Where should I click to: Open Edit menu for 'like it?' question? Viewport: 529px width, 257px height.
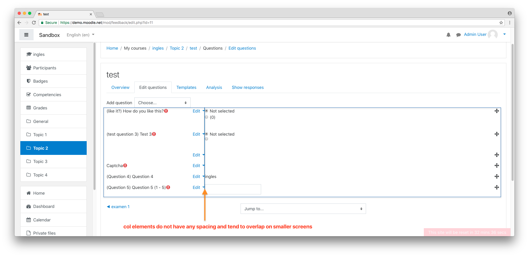[x=198, y=111]
